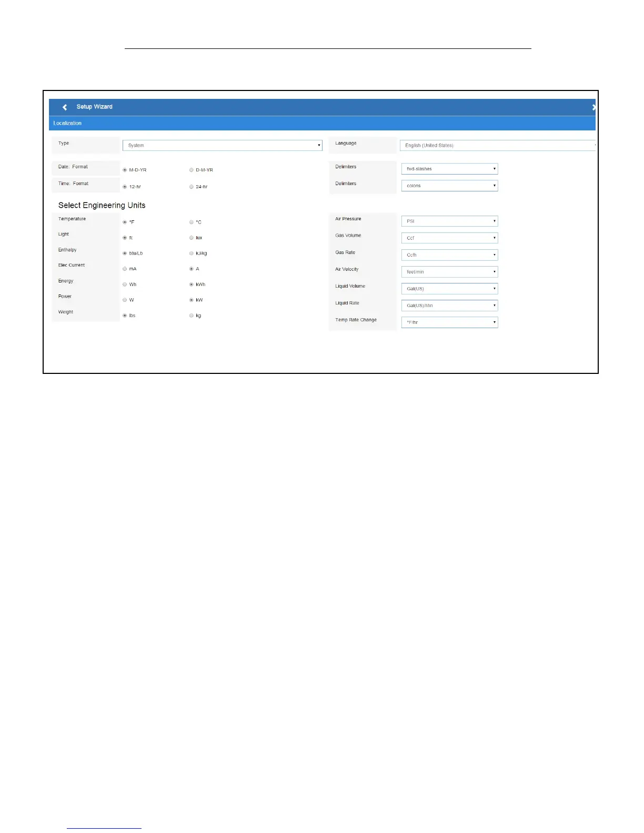Click the Setup Wizard title text
The image size is (644, 833).
[94, 107]
